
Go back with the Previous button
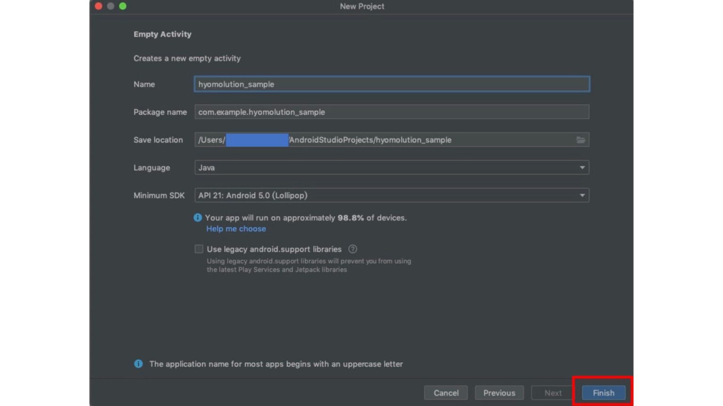[x=499, y=393]
